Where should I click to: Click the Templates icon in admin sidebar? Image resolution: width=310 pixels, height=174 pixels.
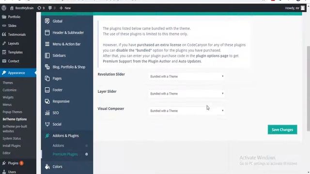pos(4,52)
